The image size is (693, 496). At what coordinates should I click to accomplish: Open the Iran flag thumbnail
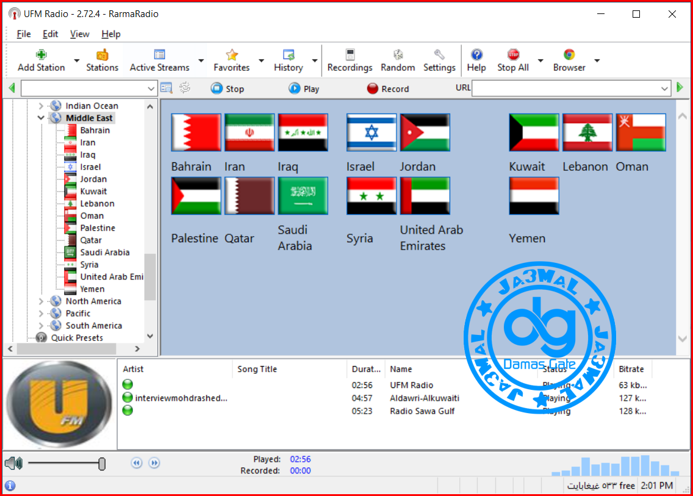[x=250, y=132]
